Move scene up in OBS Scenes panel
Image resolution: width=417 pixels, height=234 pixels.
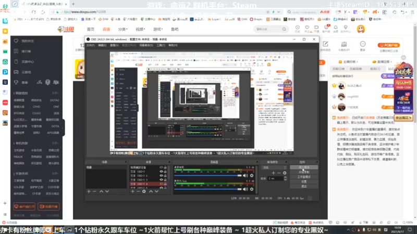[101, 191]
